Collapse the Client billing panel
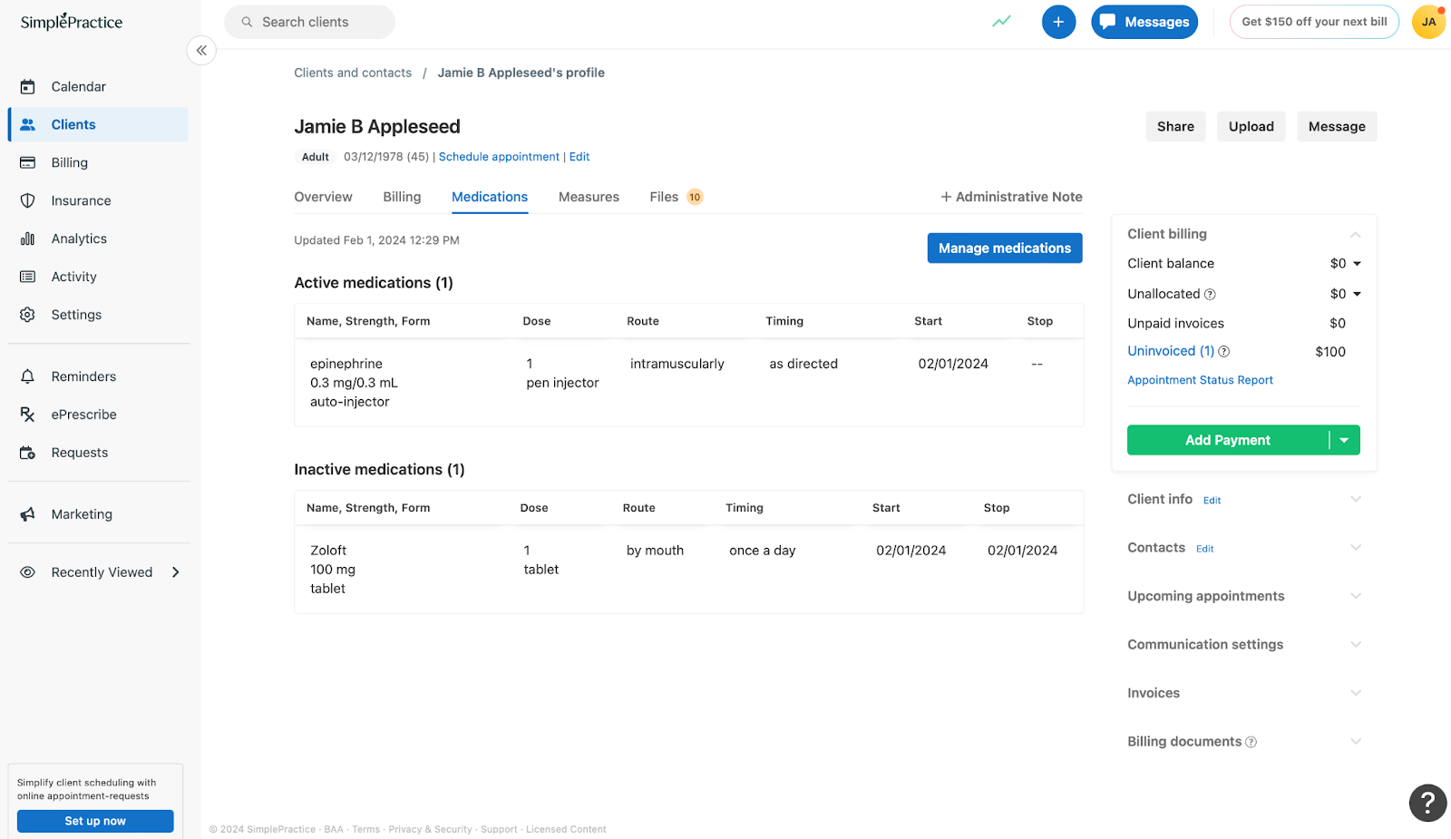This screenshot has width=1451, height=839. tap(1355, 233)
